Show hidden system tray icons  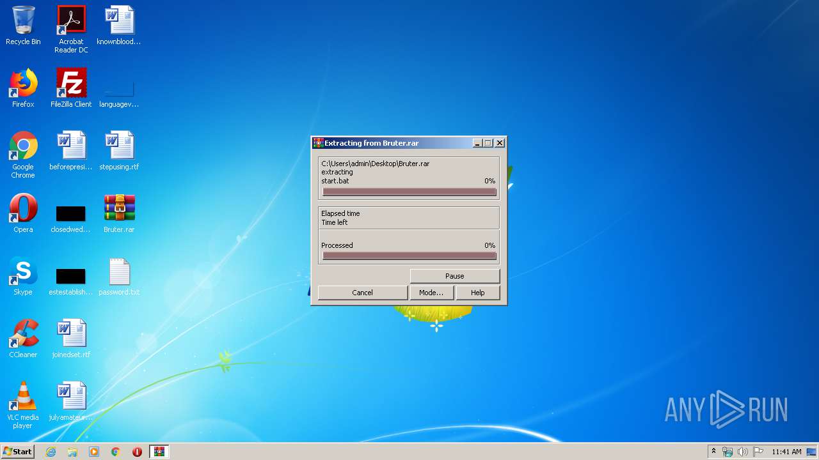pos(713,452)
